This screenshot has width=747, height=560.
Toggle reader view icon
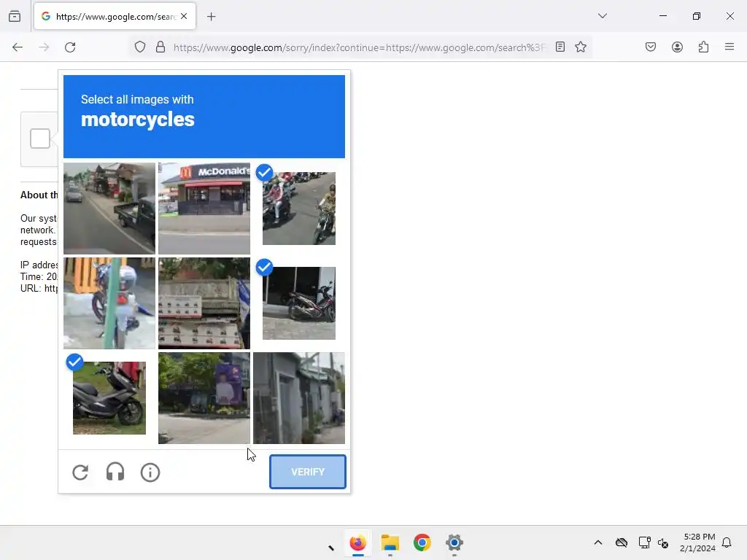[x=560, y=47]
